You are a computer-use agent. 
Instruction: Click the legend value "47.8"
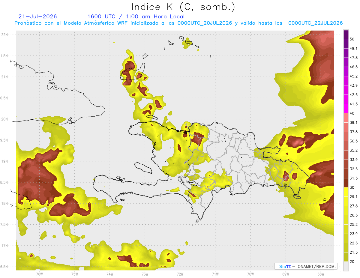pos(354,58)
